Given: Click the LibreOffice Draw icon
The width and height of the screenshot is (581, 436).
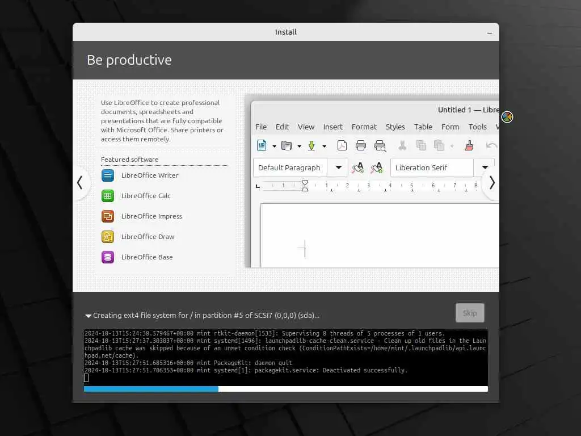Looking at the screenshot, I should [x=108, y=237].
